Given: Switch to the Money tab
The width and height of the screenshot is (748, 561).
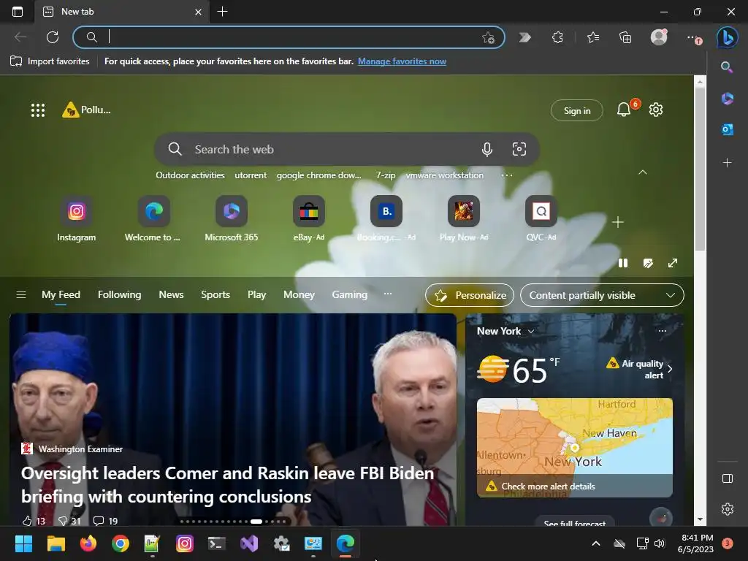Looking at the screenshot, I should [x=299, y=295].
